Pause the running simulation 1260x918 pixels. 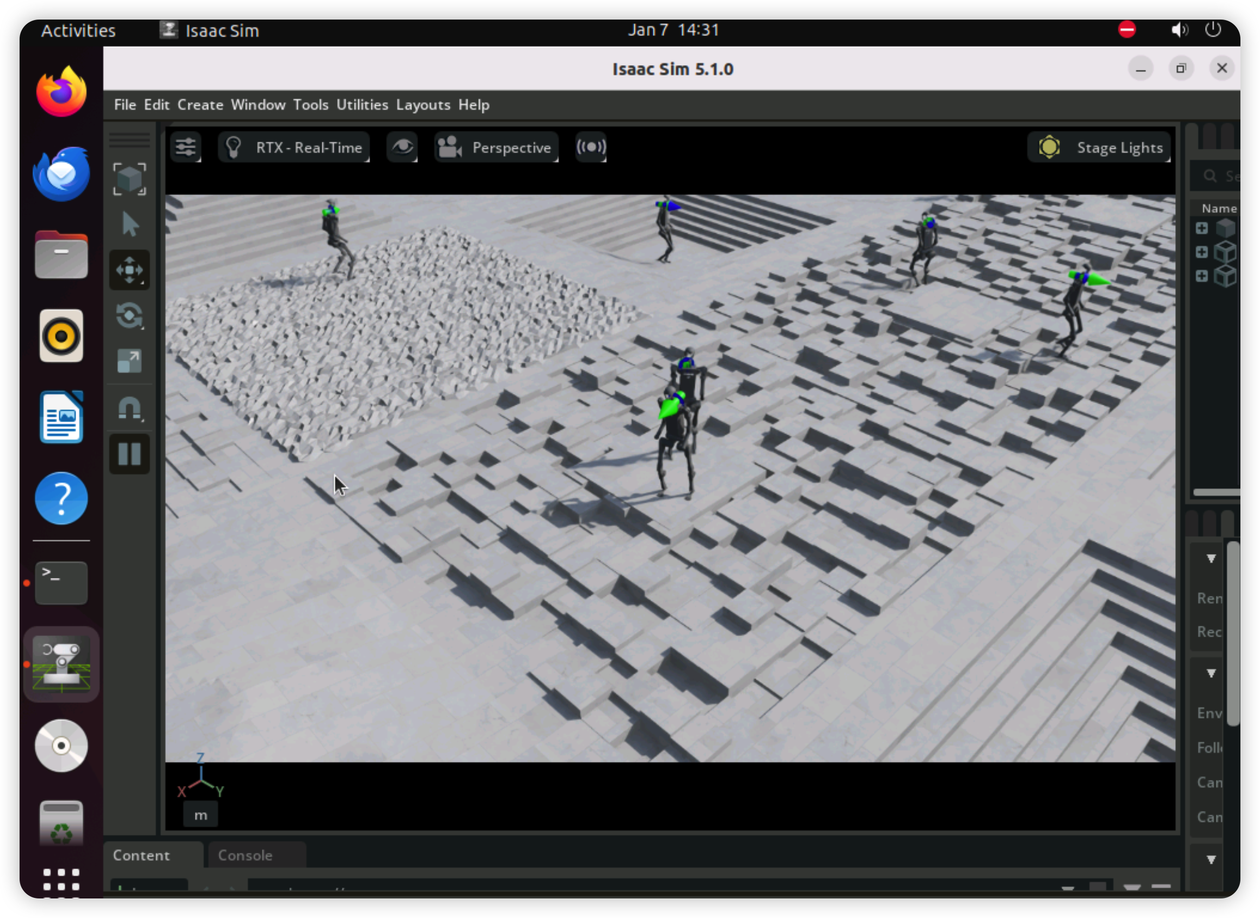click(129, 454)
